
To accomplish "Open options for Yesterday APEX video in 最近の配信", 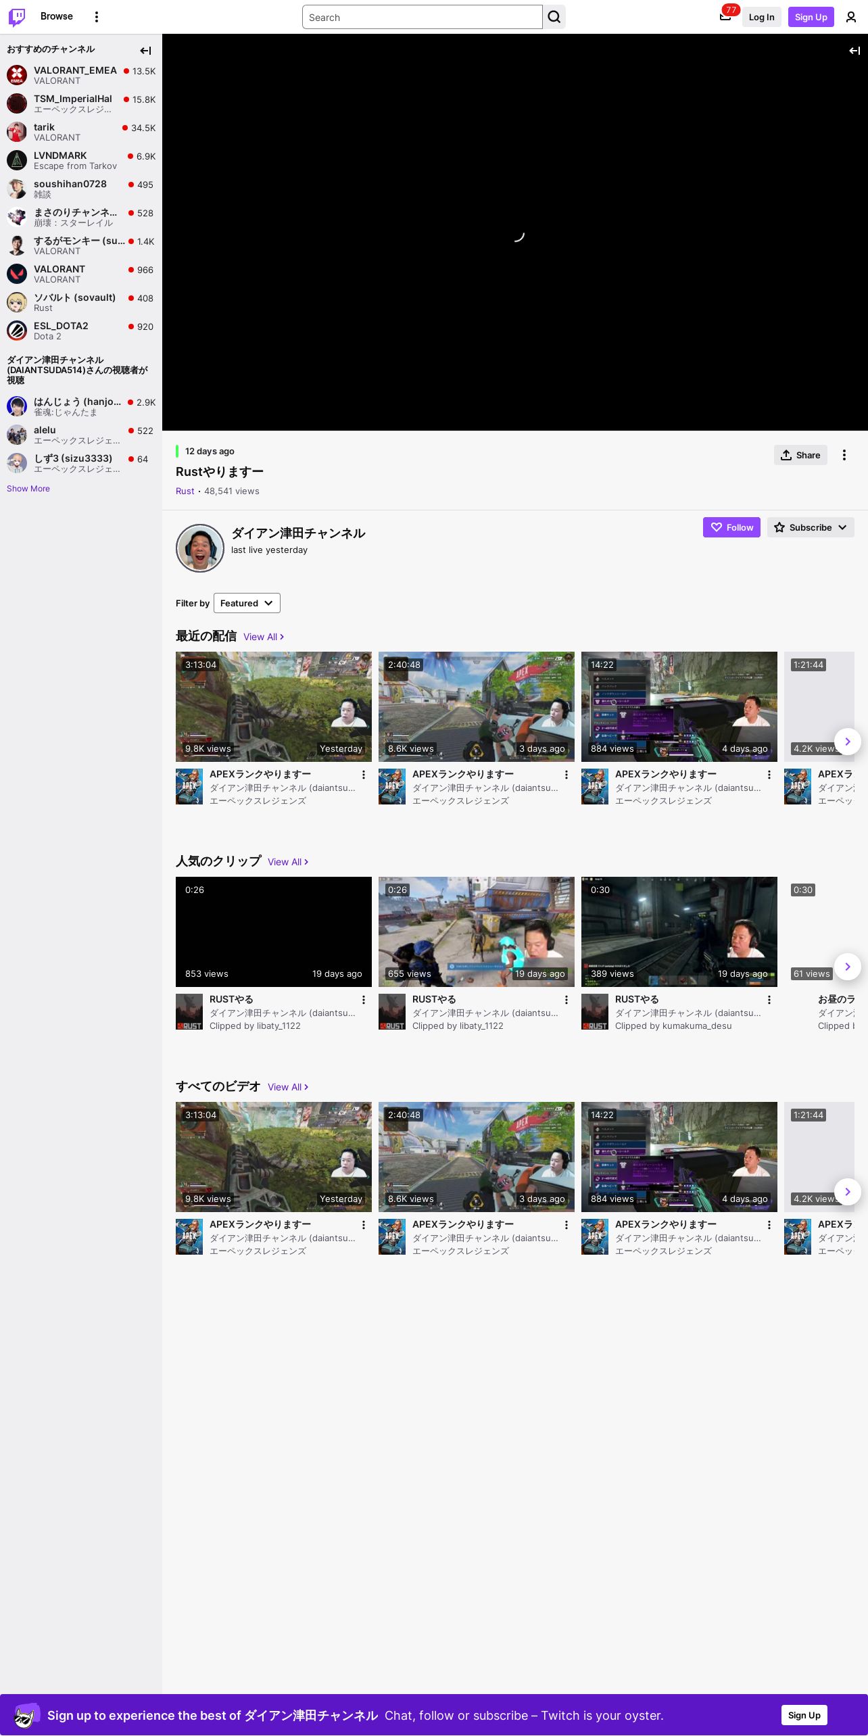I will [x=364, y=775].
